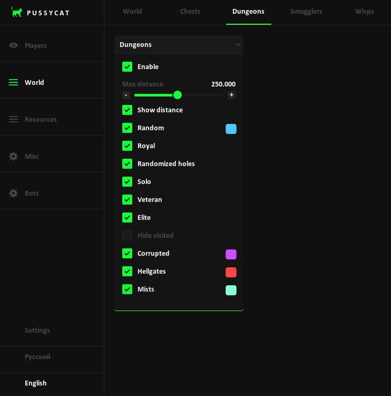Click the green cat logo icon
This screenshot has width=391, height=396.
[17, 12]
